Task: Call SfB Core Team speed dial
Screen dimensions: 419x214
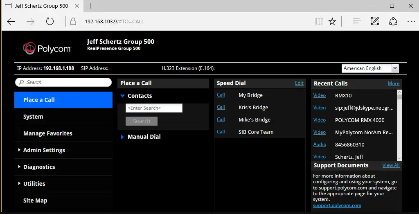Action: 221,132
